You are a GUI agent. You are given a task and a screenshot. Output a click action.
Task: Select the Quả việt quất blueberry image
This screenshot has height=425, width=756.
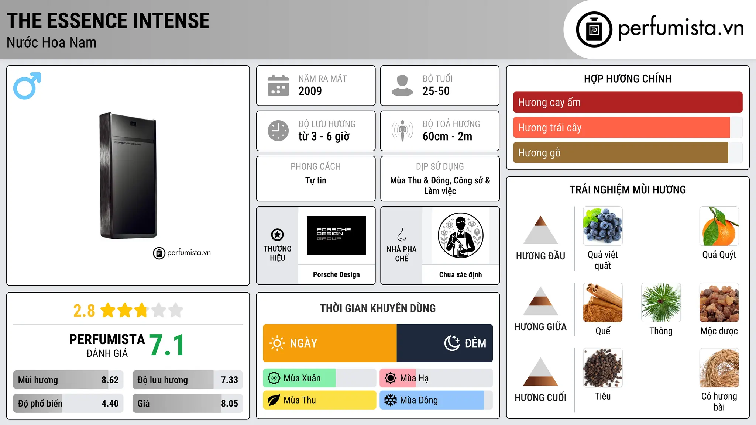tap(603, 226)
